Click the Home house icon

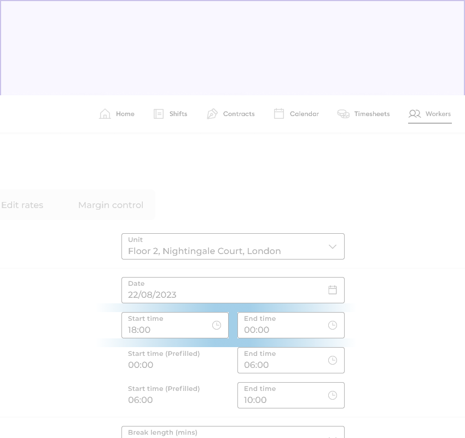coord(105,114)
